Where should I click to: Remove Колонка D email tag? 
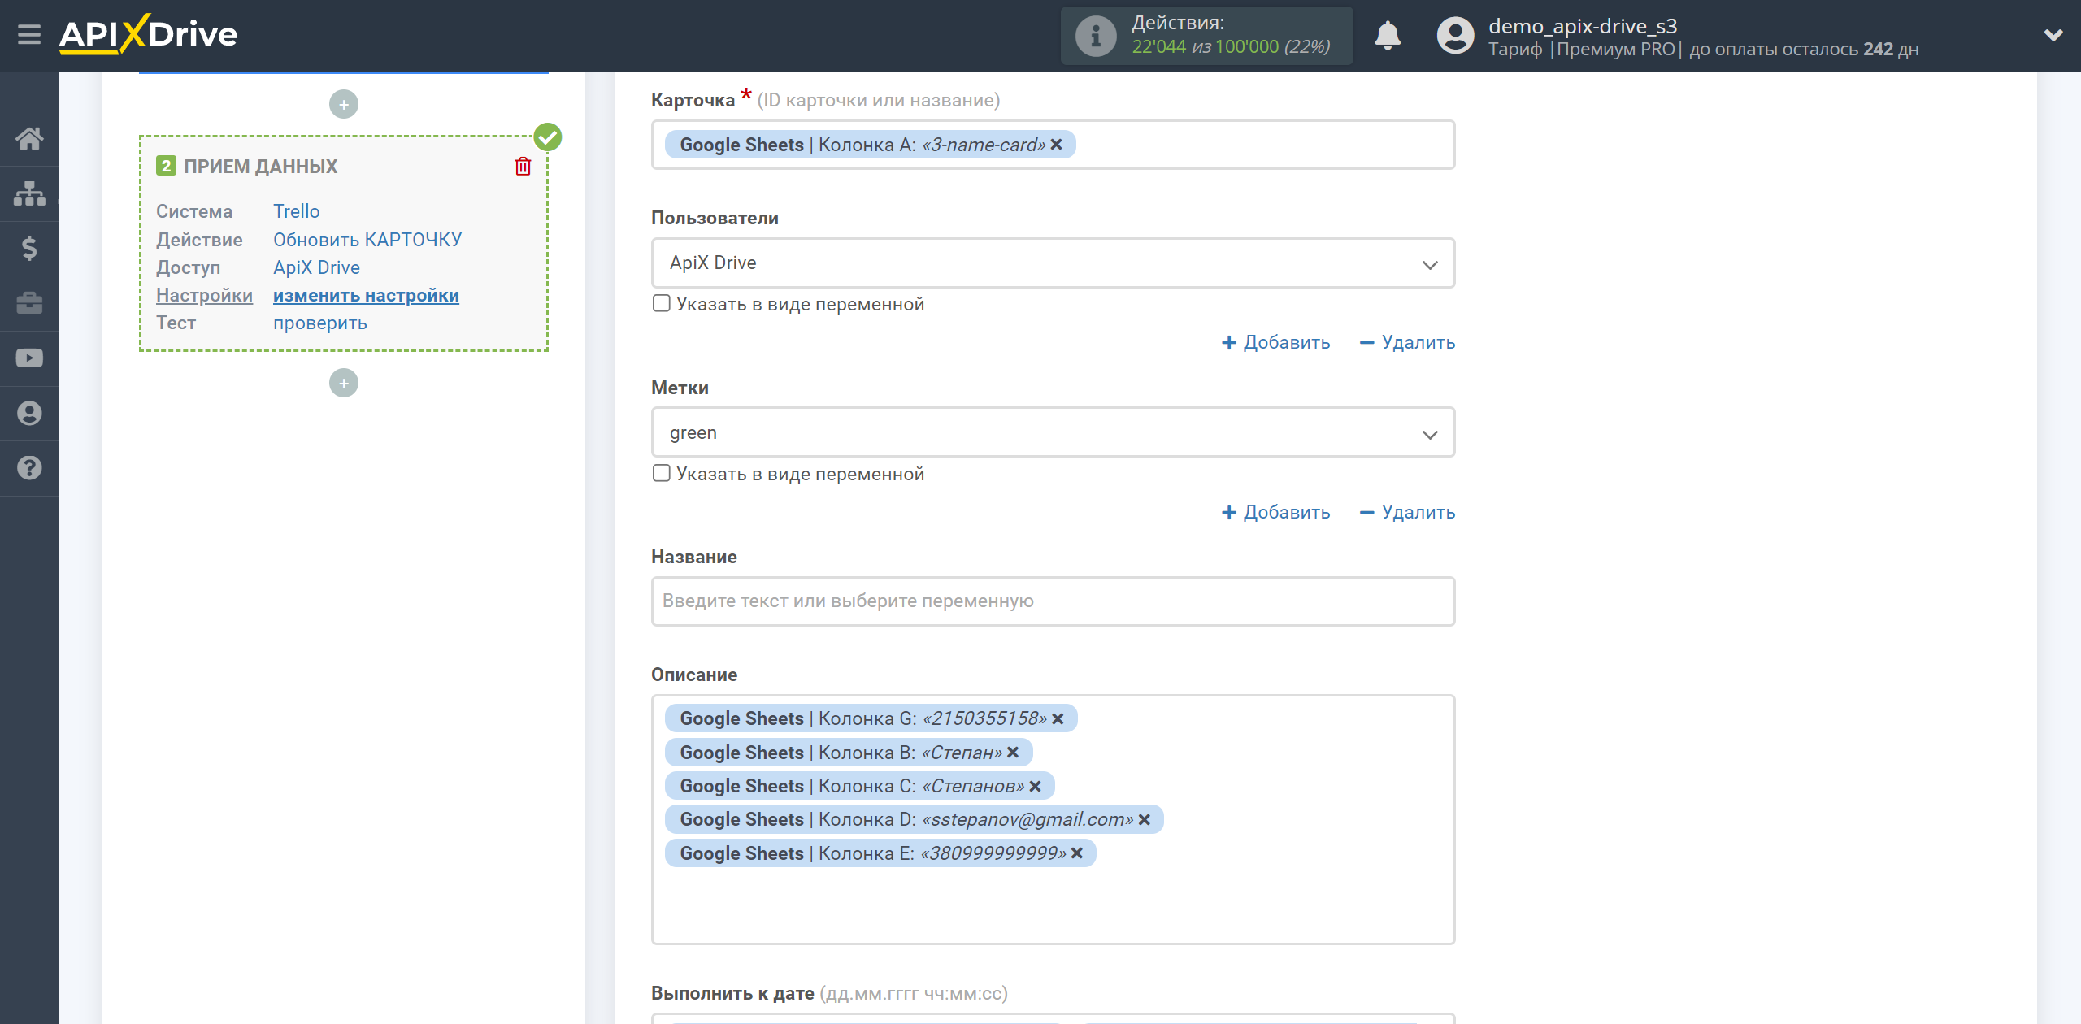click(1144, 819)
